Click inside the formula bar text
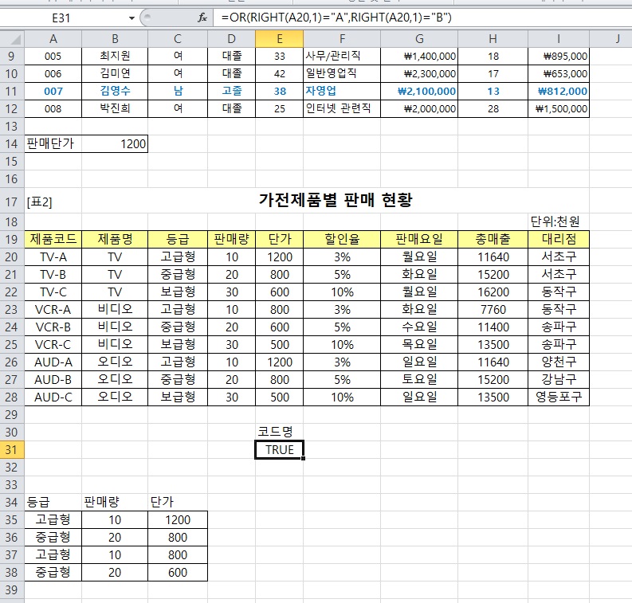This screenshot has height=603, width=632. coord(398,18)
